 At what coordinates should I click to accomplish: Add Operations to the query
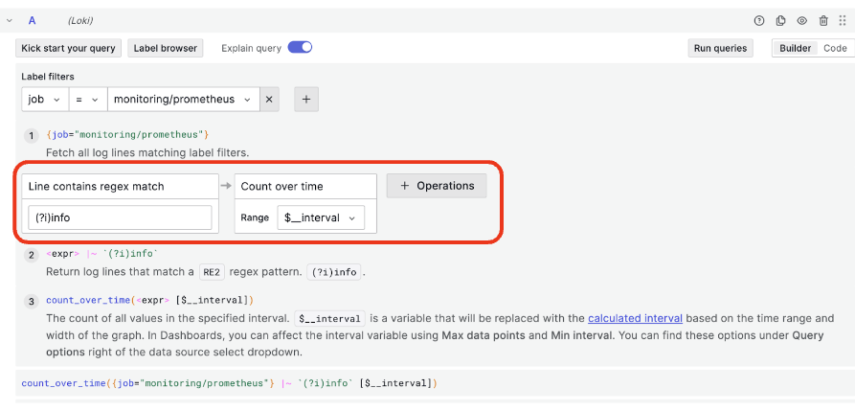click(x=437, y=186)
